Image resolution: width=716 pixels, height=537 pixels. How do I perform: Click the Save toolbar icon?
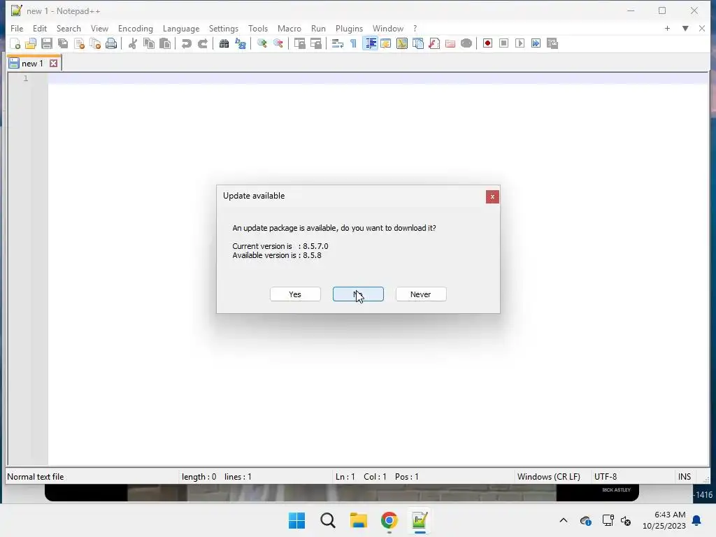[x=47, y=43]
